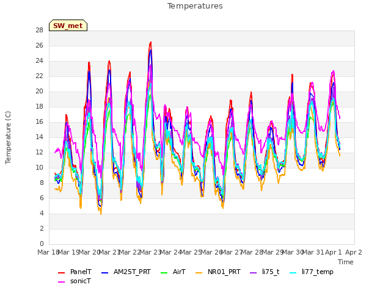Click the 0 y-axis tick label
The height and width of the screenshot is (293, 391).
coord(42,244)
